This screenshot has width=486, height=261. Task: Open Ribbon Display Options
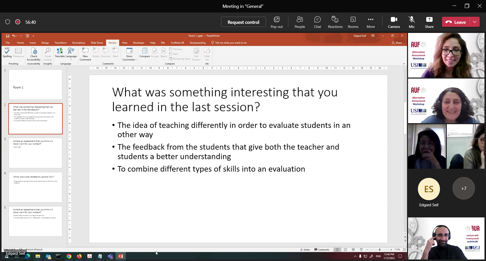pyautogui.click(x=373, y=36)
